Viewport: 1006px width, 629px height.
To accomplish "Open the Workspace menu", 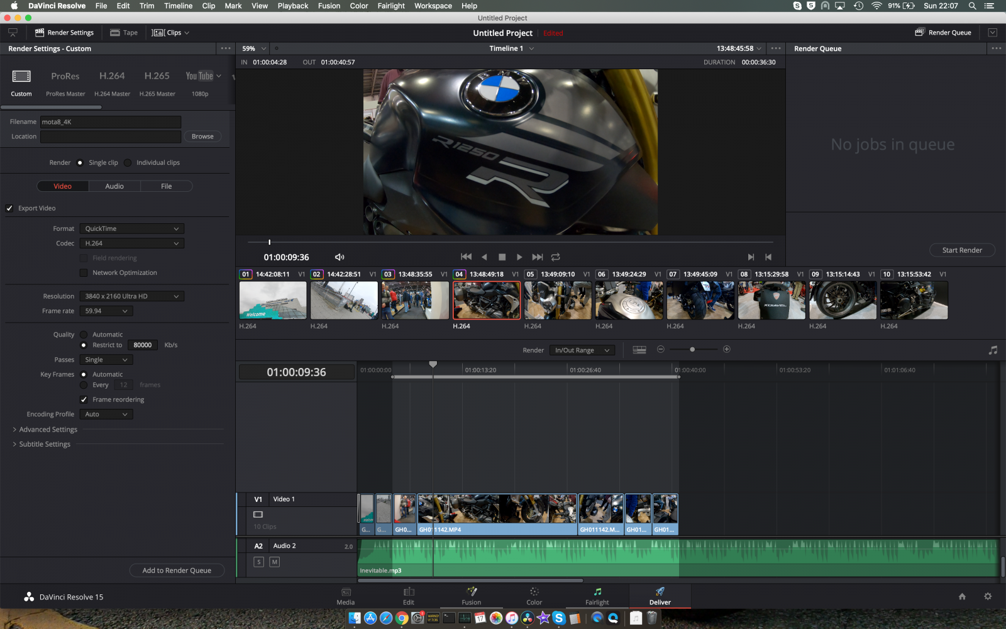I will pyautogui.click(x=433, y=6).
